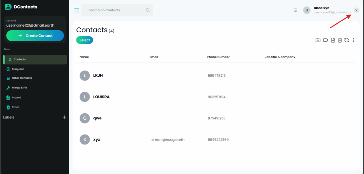Open the three-dot more options menu

point(353,40)
